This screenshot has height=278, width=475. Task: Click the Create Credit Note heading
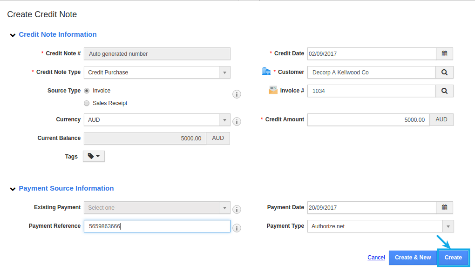point(42,14)
